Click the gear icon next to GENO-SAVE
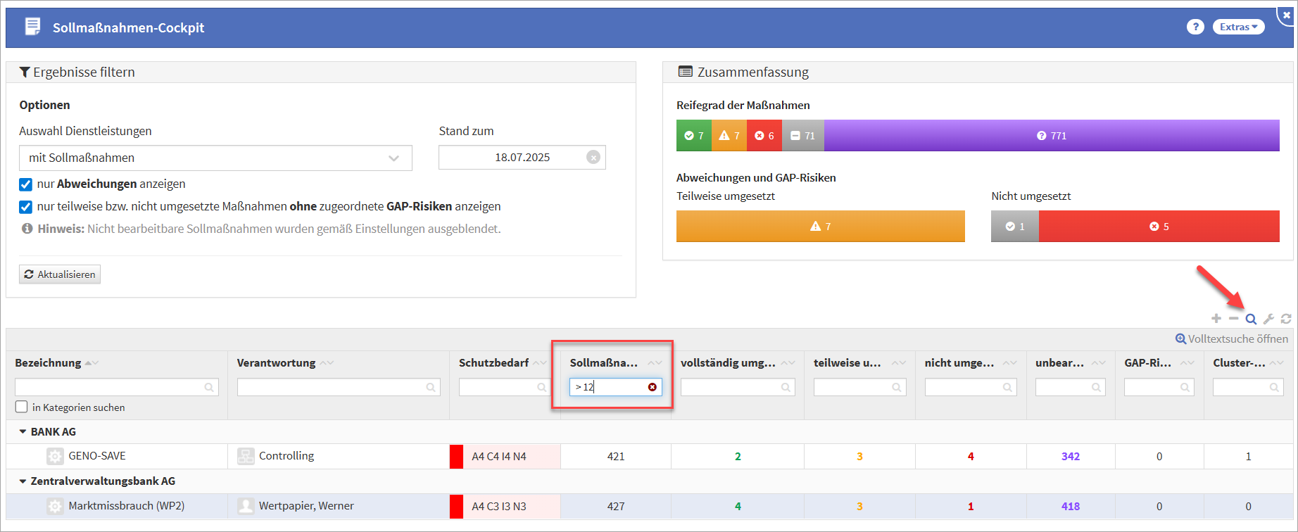Screen dimensions: 1298x532 pos(55,456)
